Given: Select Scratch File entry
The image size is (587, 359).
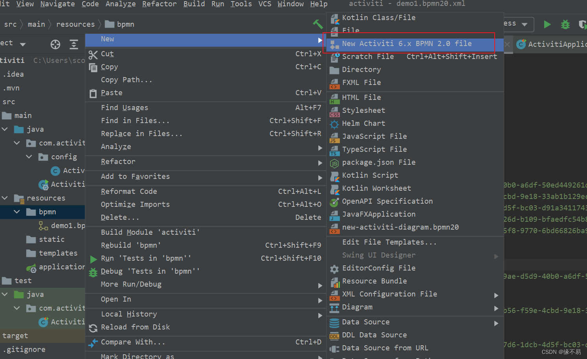Looking at the screenshot, I should click(415, 57).
